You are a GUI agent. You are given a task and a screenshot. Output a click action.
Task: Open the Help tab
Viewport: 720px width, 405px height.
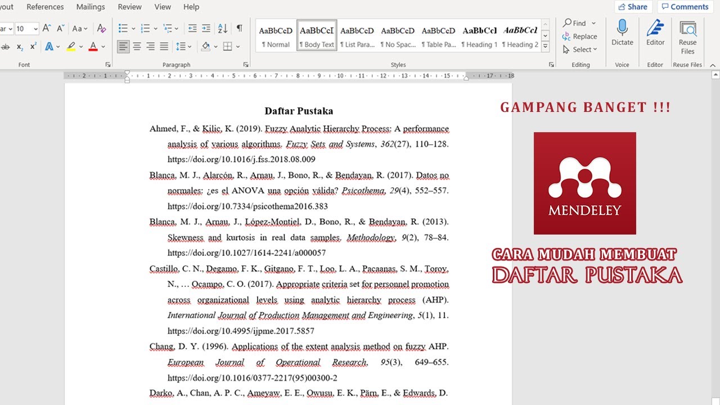(x=191, y=7)
